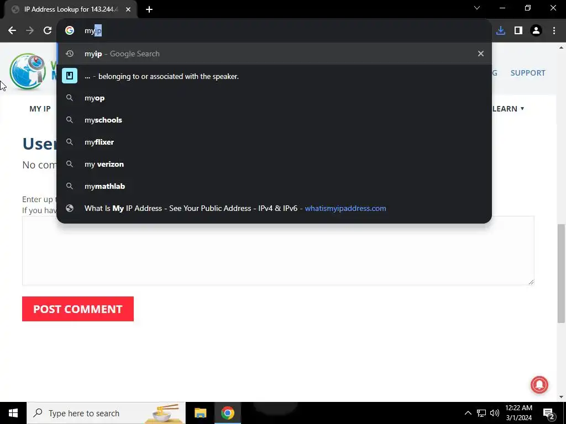Screen dimensions: 566x424
Task: Open the volume tray icon
Action: 495,413
